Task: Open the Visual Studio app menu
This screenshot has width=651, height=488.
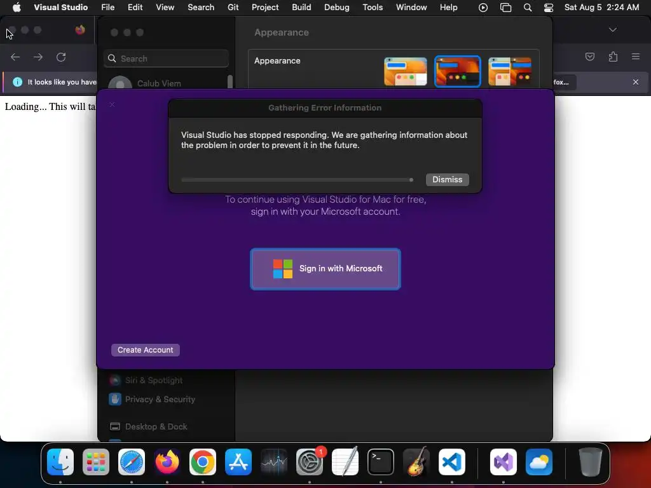Action: pos(60,8)
